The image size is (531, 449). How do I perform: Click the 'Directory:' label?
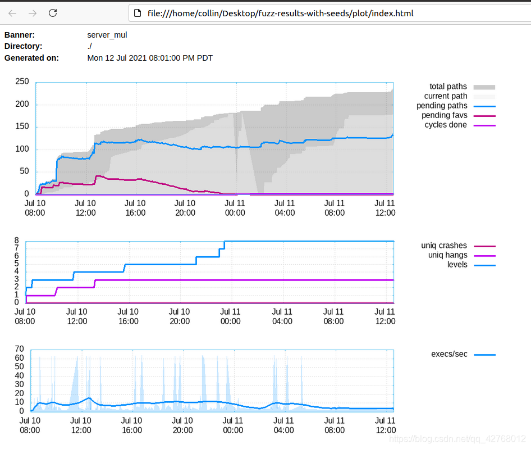click(24, 46)
